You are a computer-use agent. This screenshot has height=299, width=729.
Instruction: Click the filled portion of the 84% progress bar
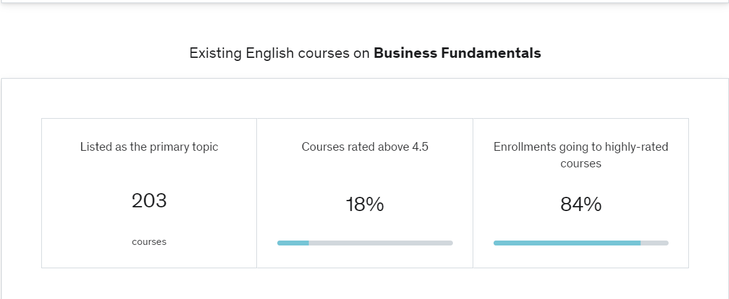coord(567,243)
